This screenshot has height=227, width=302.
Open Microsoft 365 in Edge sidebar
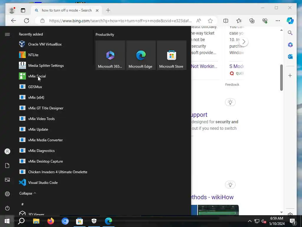(290, 45)
